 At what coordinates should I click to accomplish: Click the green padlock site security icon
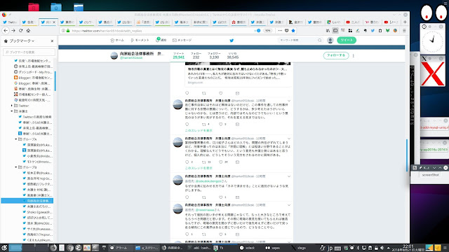(68, 31)
